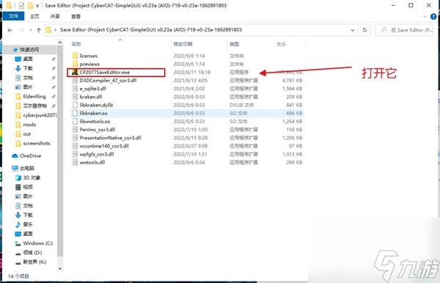This screenshot has width=440, height=283.
Task: Open the mods sidebar folder
Action: 29,124
